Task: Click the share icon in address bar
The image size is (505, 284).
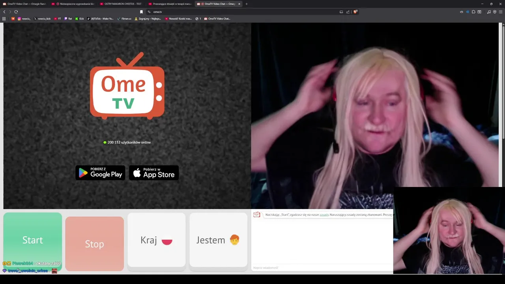Action: tap(348, 12)
